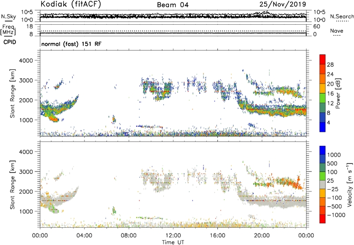Click the '16:00' time axis tick
Image resolution: width=354 pixels, height=245 pixels.
tap(217, 236)
